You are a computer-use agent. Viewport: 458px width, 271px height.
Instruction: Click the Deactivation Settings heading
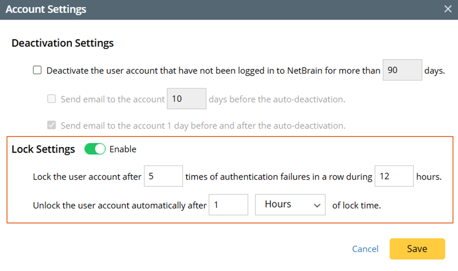(62, 43)
